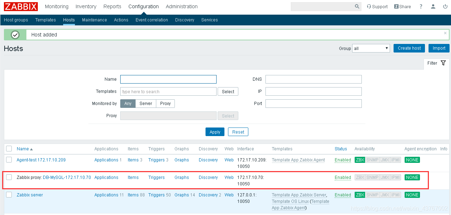Image resolution: width=451 pixels, height=215 pixels.
Task: Check the Agent-test 172.17.10.209 checkbox
Action: (9, 160)
